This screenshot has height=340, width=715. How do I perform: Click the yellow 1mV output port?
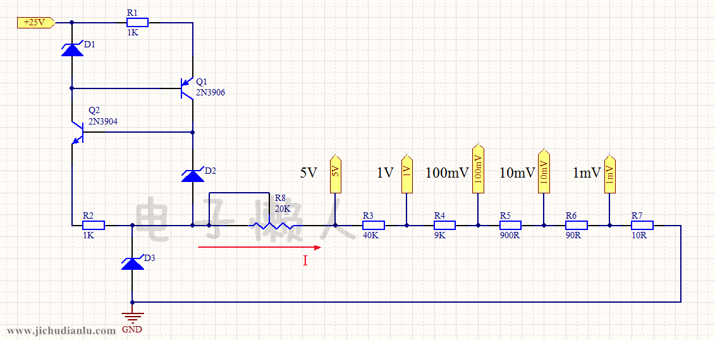coord(609,174)
